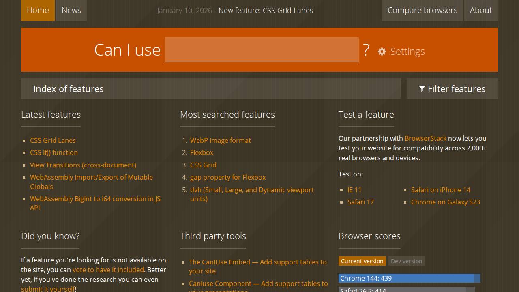This screenshot has height=292, width=519.
Task: Open CSS if() function feature link
Action: (54, 152)
